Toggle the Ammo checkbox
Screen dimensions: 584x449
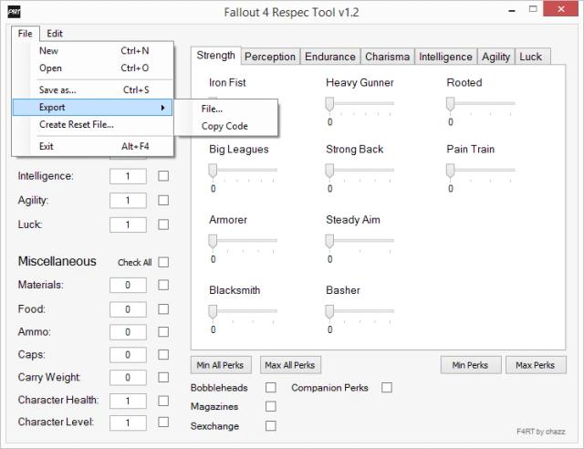(x=163, y=331)
